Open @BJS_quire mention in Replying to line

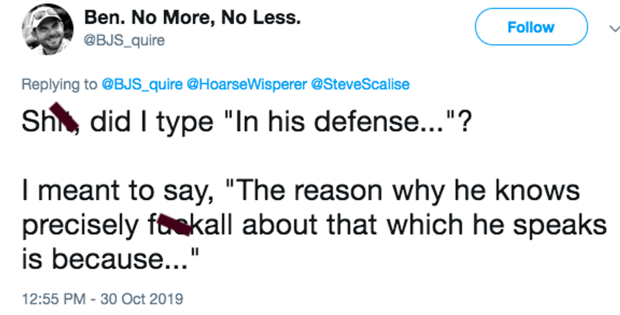tap(140, 84)
